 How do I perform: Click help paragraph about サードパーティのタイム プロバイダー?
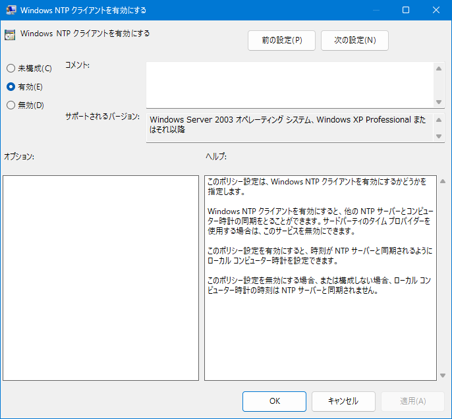[320, 221]
